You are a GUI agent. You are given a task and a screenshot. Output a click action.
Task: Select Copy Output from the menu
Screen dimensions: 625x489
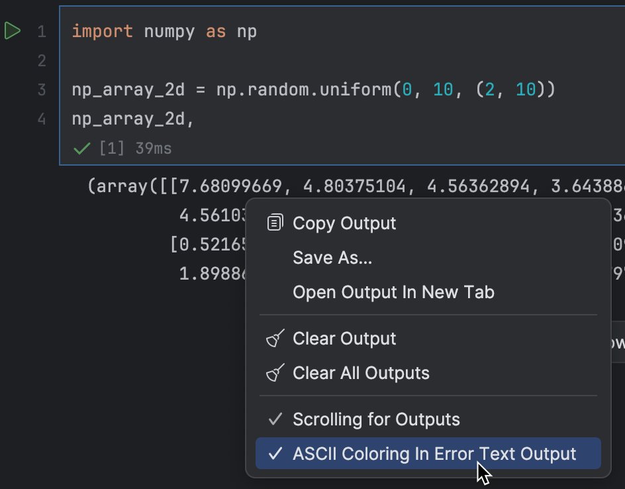[345, 223]
